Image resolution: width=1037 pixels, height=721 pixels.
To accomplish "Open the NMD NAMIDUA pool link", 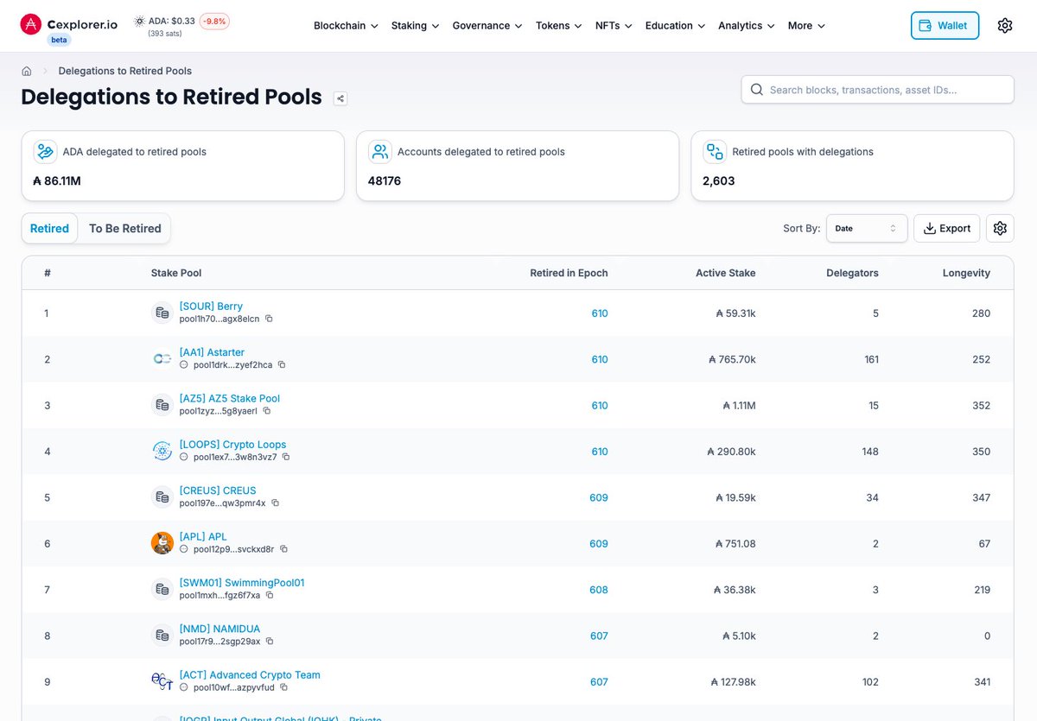I will tap(219, 629).
